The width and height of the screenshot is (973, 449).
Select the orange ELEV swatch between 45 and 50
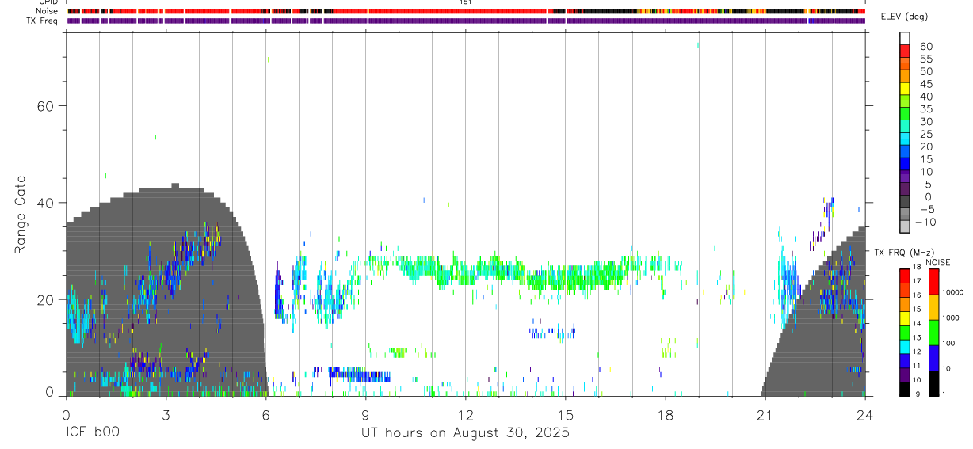point(905,76)
